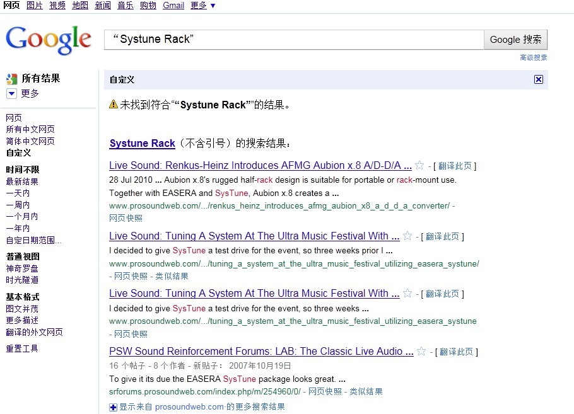
Task: Switch to 时光隧道 view
Action: 22,280
